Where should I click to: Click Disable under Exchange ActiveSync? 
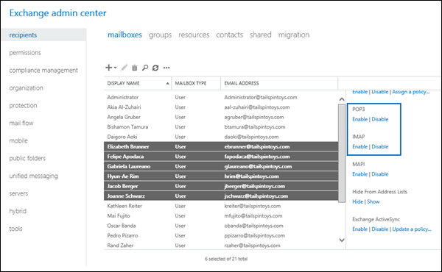tap(379, 229)
